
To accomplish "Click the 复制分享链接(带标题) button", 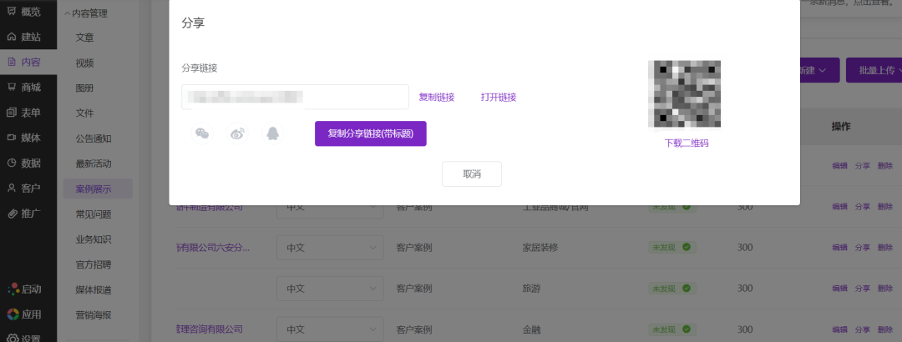I will point(370,133).
